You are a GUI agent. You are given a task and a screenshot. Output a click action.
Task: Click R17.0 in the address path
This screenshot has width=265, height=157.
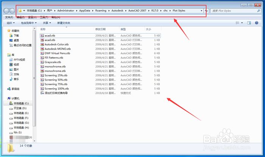coord(155,11)
